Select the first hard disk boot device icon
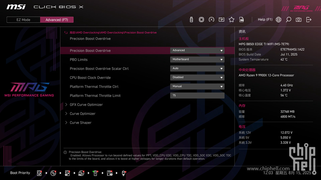This screenshot has height=180, width=321. pyautogui.click(x=39, y=173)
